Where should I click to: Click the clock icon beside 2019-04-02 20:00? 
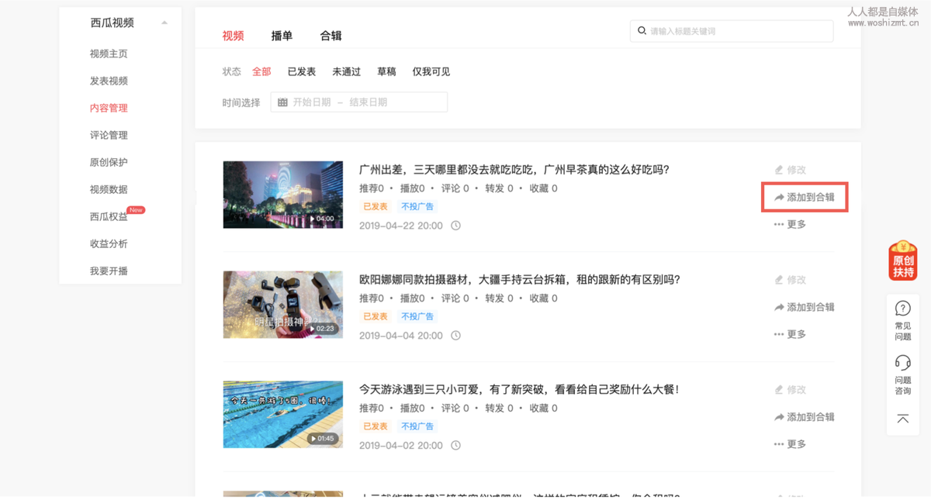tap(455, 446)
